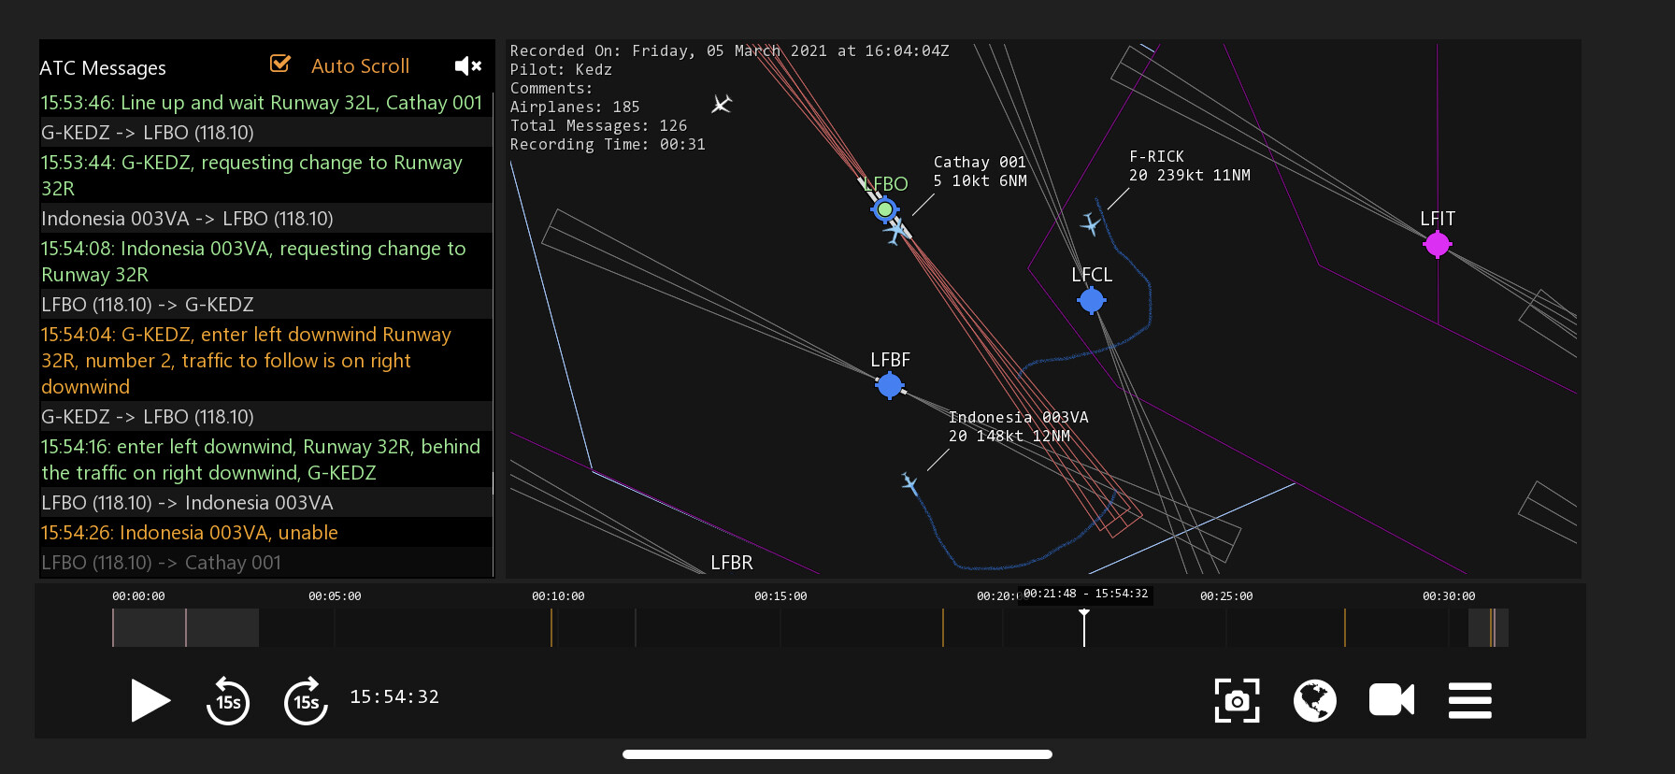This screenshot has height=774, width=1675.
Task: Skip forward 15 seconds in the recording
Action: pyautogui.click(x=306, y=700)
